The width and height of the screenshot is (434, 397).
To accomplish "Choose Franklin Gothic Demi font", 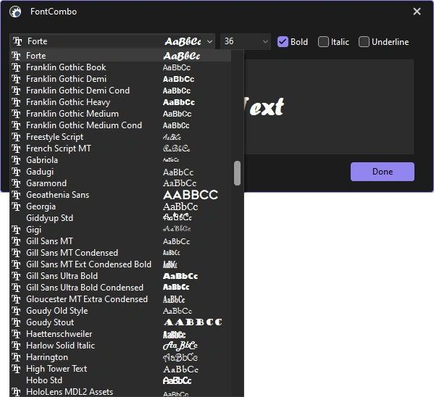I will point(121,79).
